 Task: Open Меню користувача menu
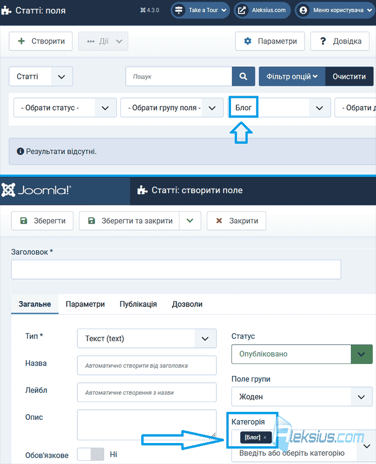(336, 10)
